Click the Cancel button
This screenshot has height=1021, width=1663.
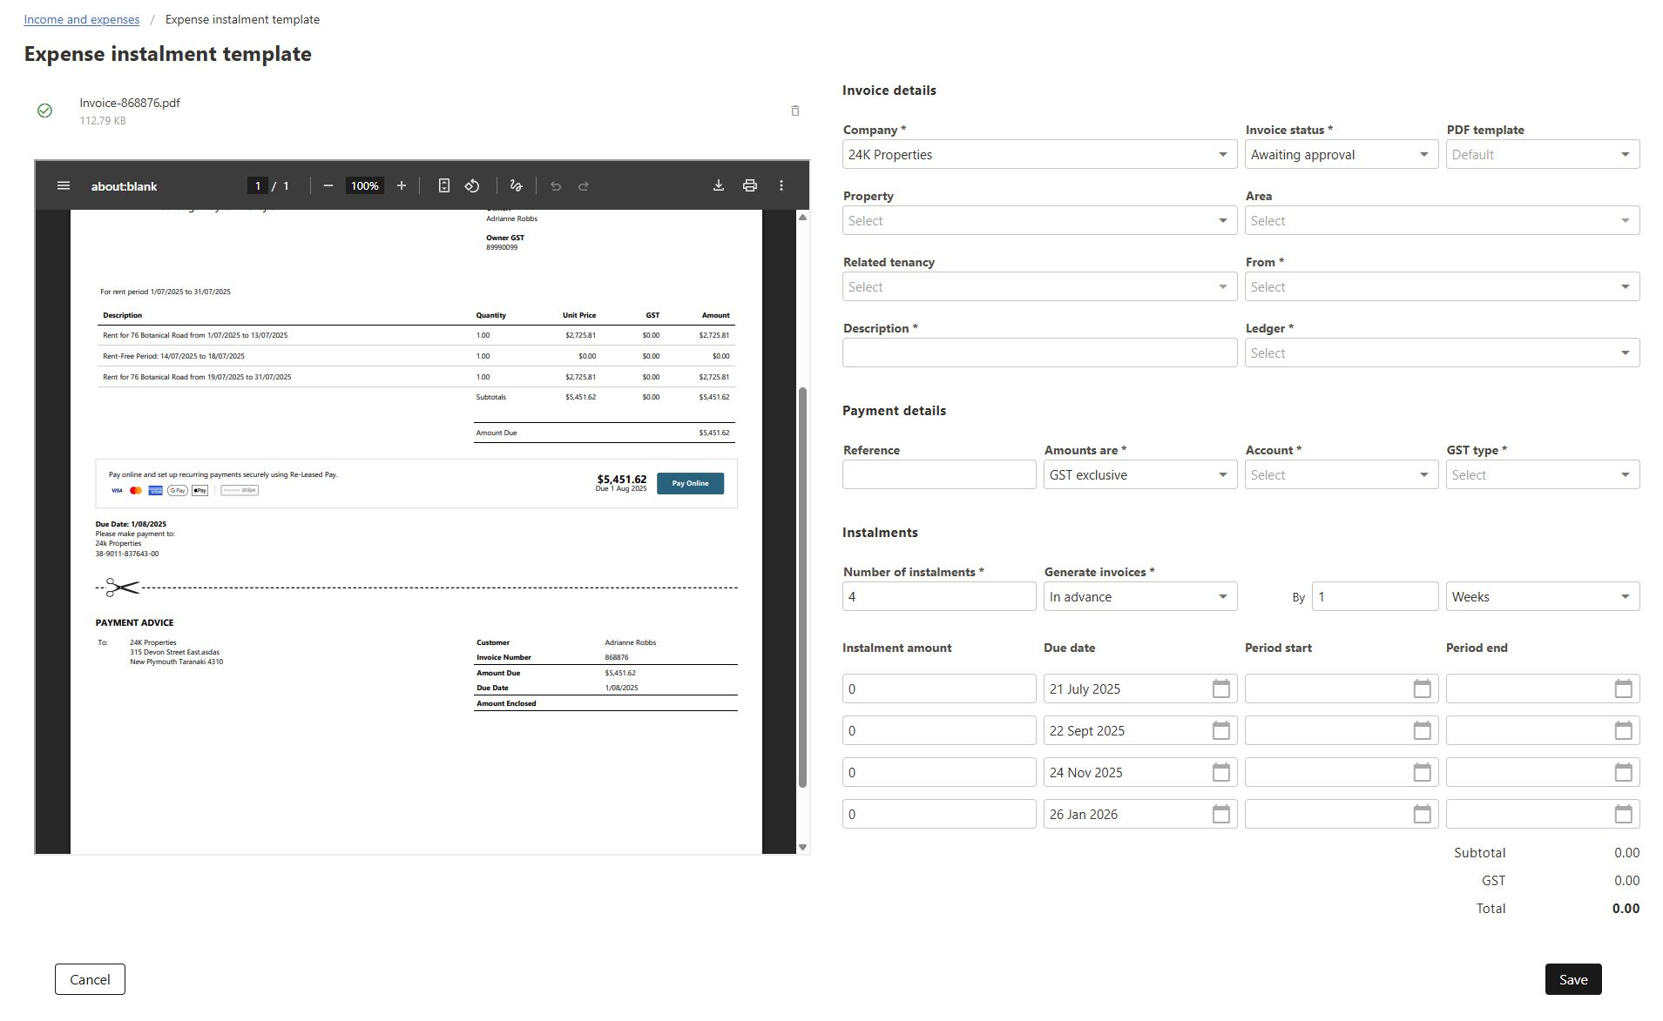point(90,979)
